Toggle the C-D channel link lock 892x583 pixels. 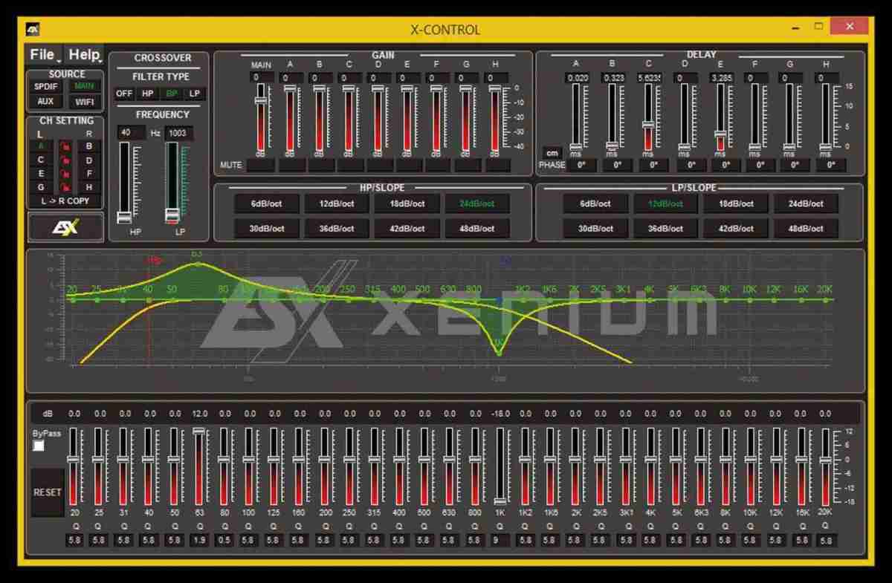65,160
